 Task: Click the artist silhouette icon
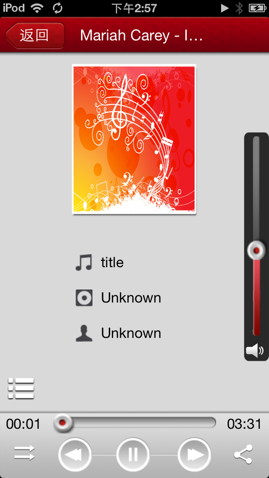(84, 333)
